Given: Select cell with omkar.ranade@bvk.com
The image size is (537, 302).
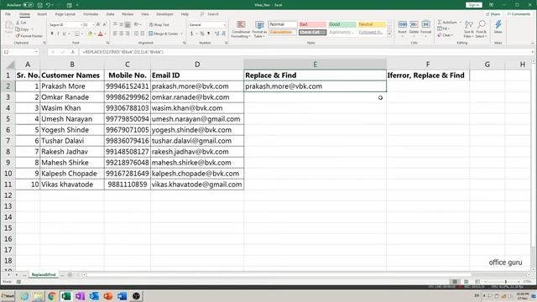Looking at the screenshot, I should (197, 97).
